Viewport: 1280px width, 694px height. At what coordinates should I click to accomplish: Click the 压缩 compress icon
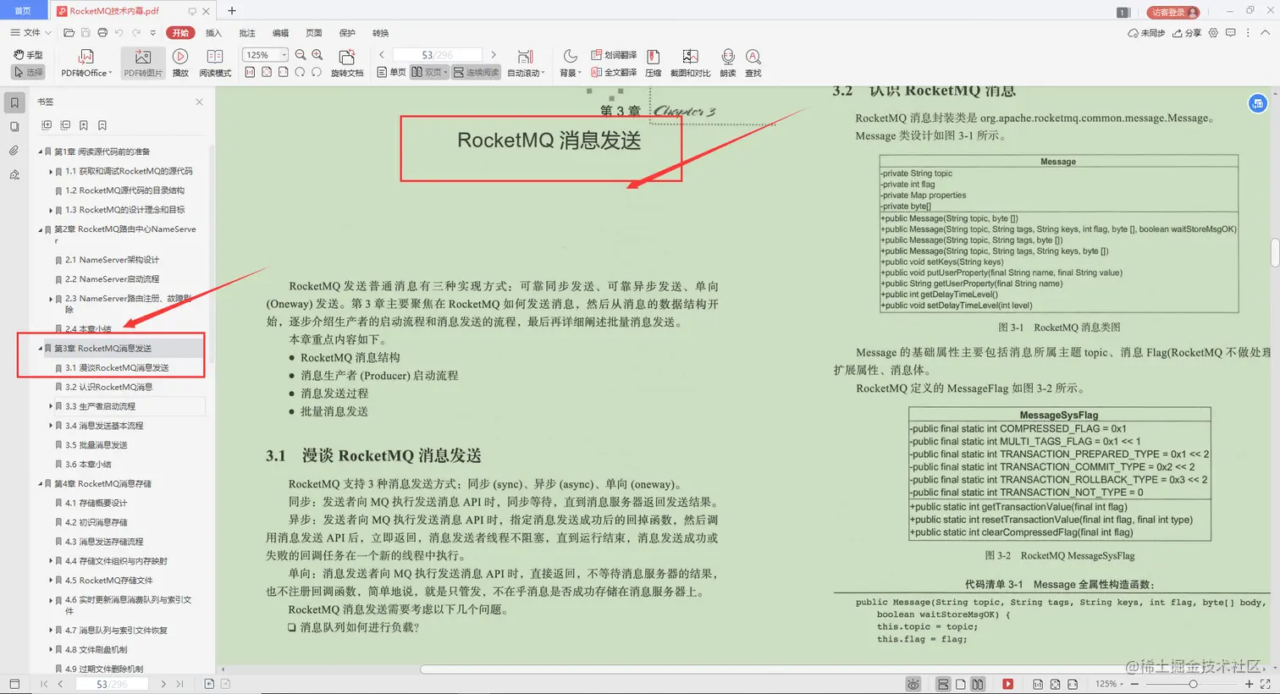click(653, 63)
